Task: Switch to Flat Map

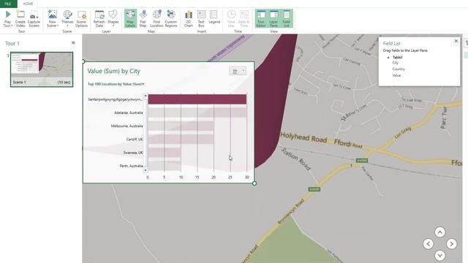Action: point(143,19)
